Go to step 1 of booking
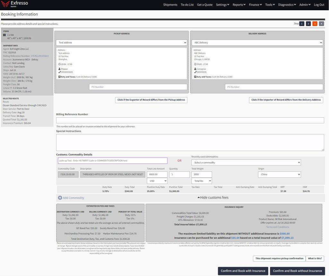Viewport: 329px width, 276px height. click(x=301, y=24)
